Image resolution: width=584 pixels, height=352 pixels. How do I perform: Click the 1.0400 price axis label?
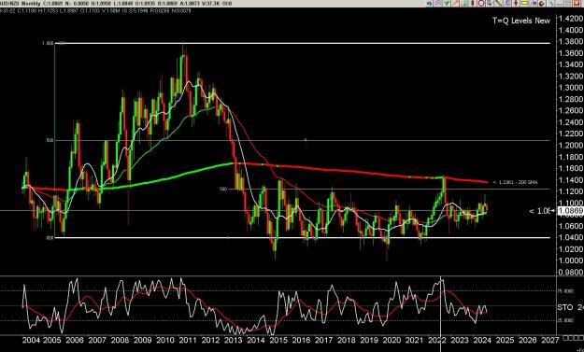pyautogui.click(x=571, y=237)
